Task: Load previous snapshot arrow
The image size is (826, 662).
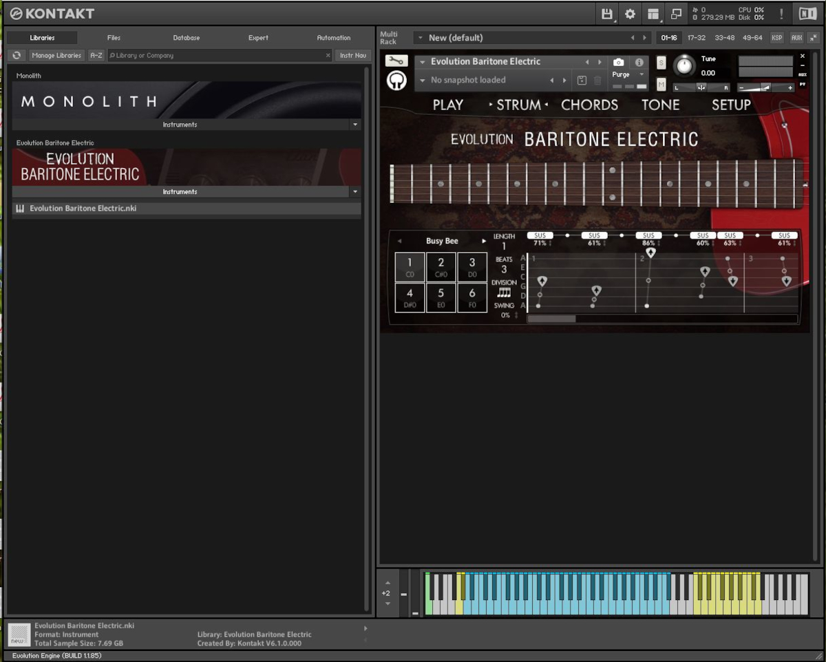Action: [x=551, y=81]
